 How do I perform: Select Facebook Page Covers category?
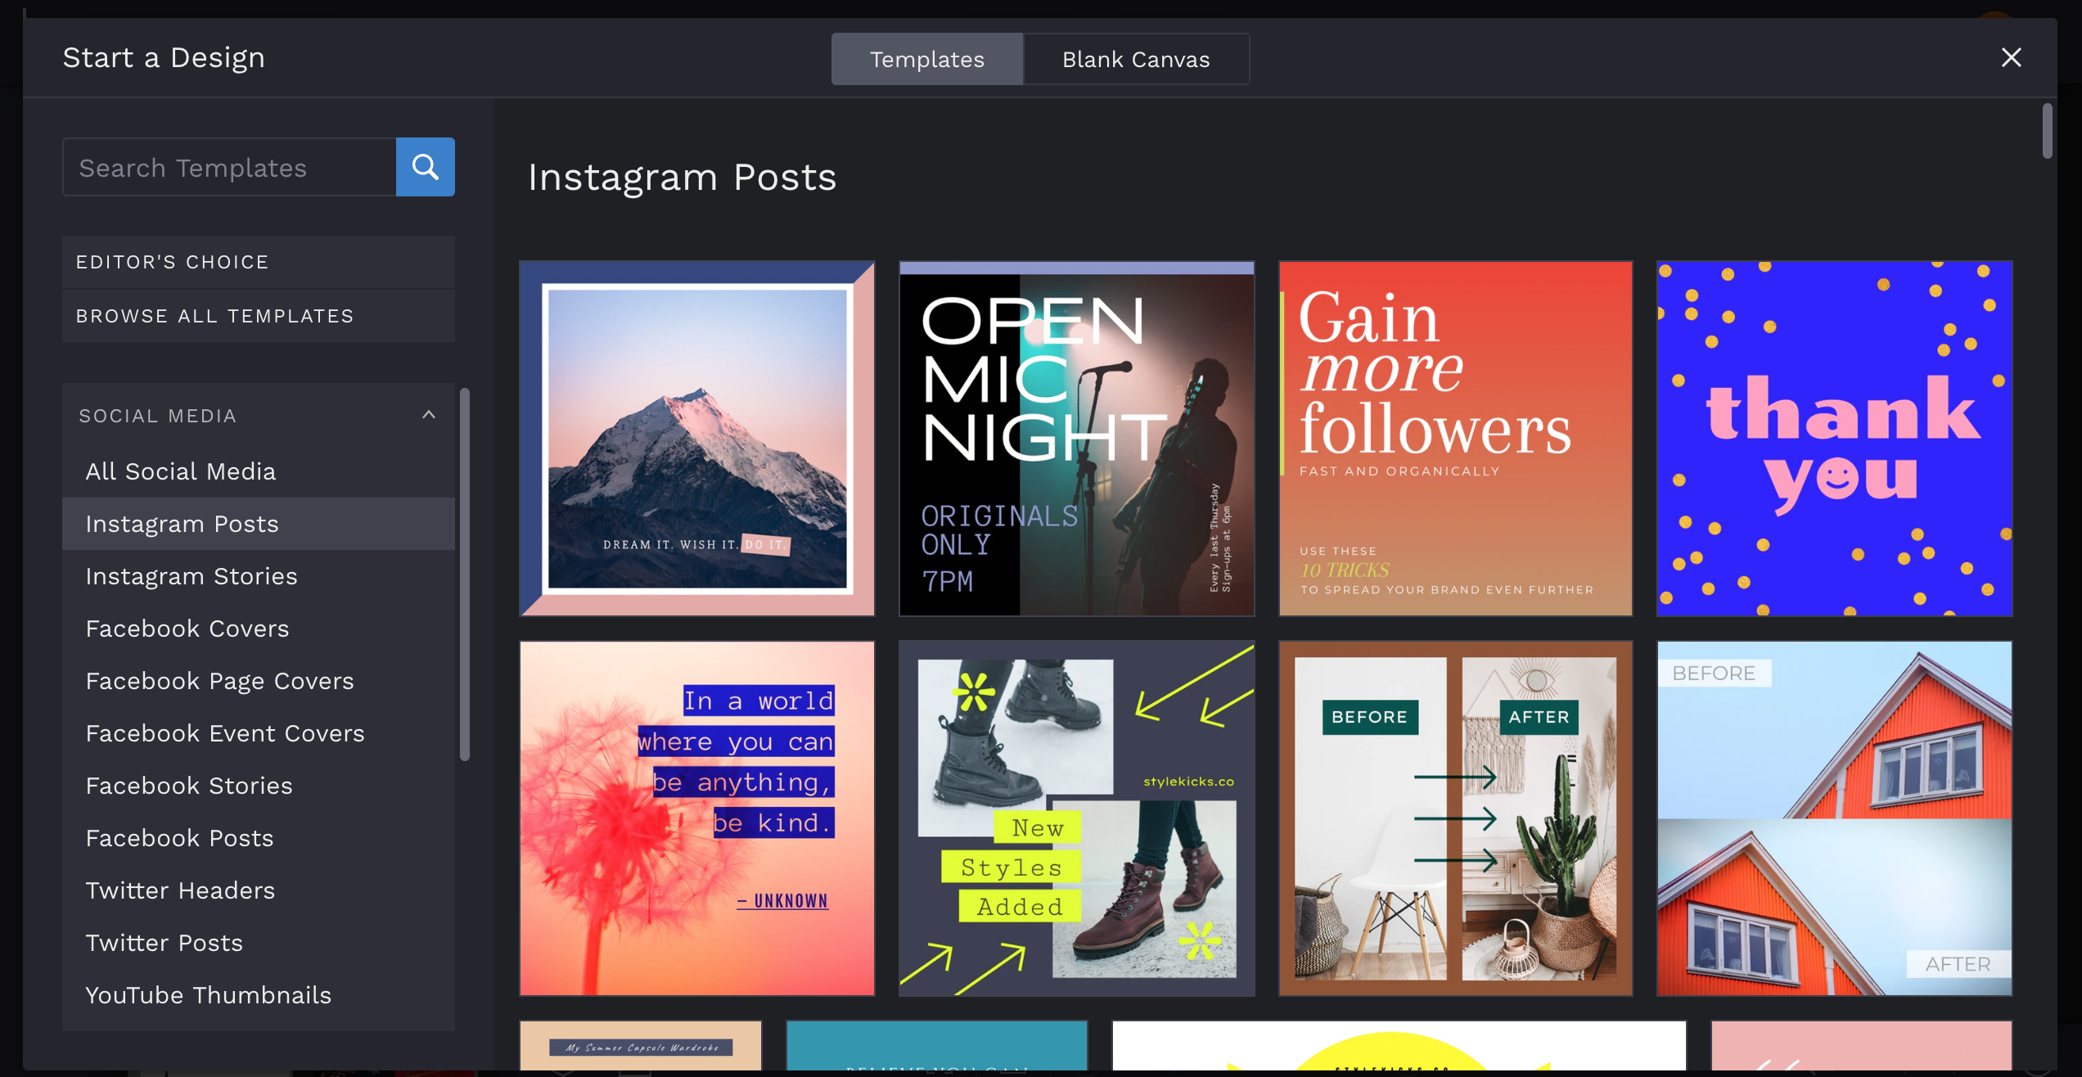point(259,681)
